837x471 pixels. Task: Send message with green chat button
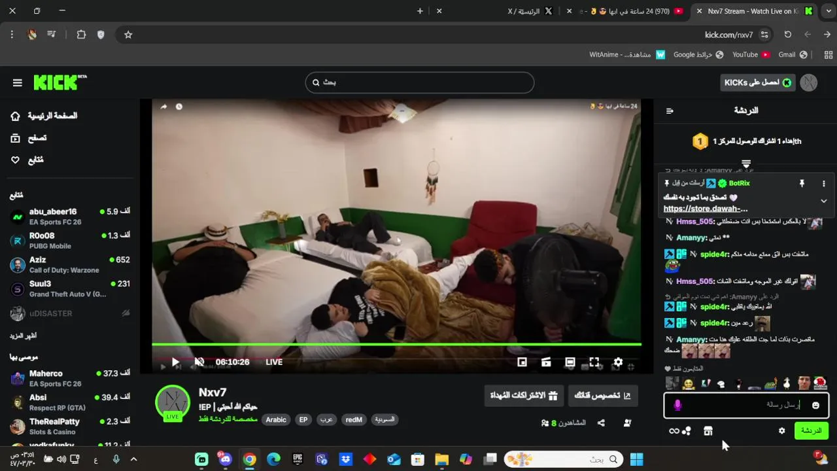(x=811, y=430)
